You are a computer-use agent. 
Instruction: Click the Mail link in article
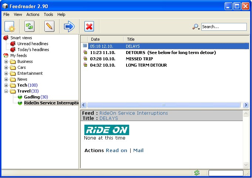click(138, 150)
